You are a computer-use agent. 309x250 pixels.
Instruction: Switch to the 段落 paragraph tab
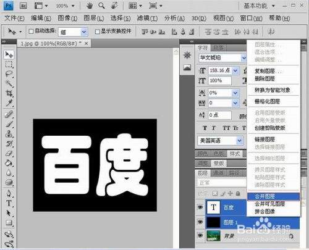[x=218, y=48]
